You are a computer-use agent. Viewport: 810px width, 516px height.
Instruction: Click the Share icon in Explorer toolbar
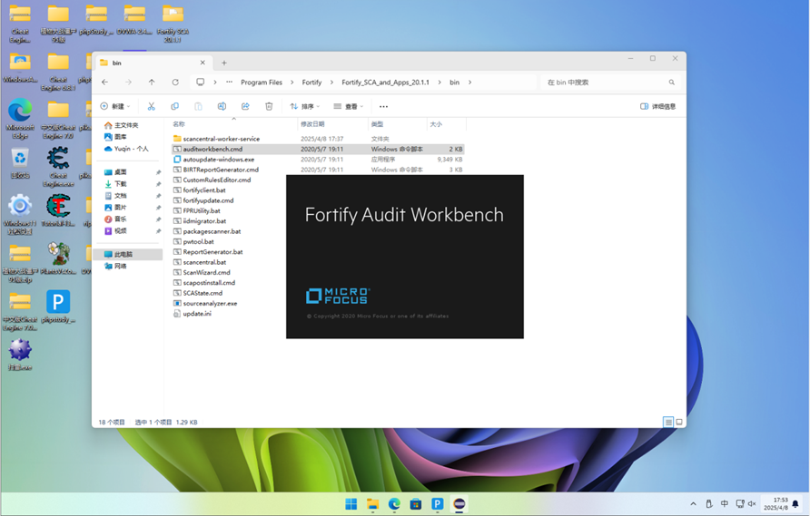tap(245, 106)
